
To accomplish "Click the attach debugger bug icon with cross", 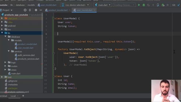I will pos(163,5).
